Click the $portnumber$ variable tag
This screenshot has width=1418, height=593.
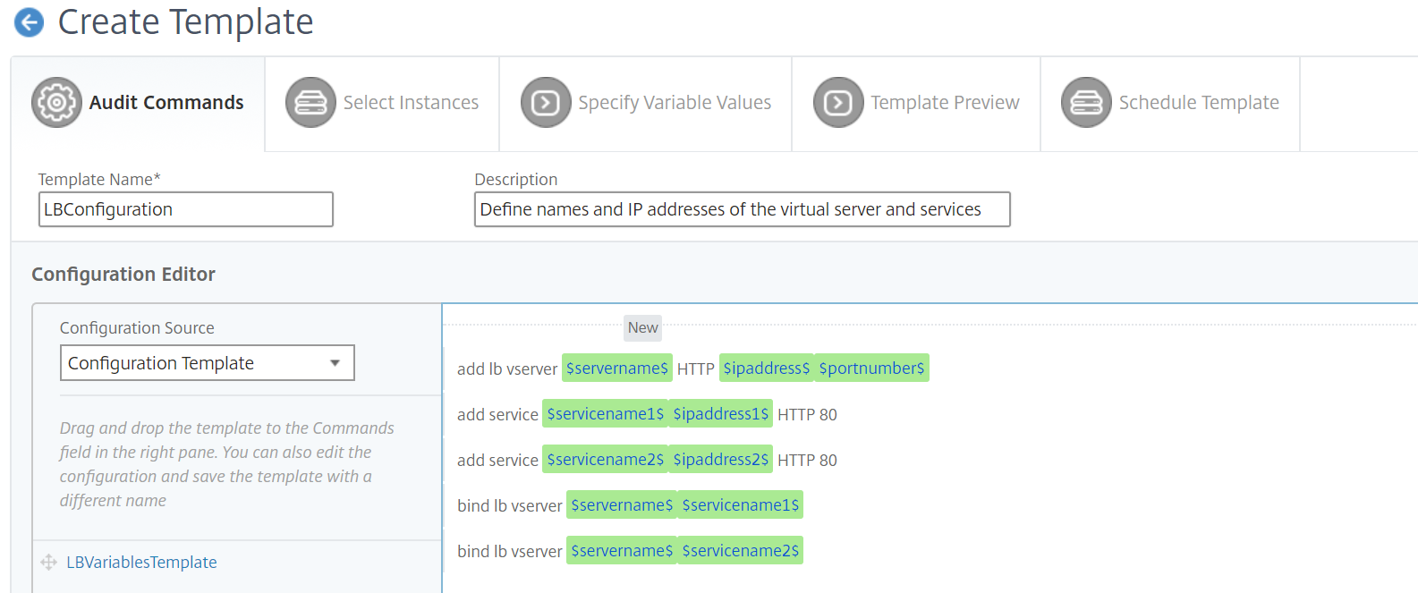point(871,368)
